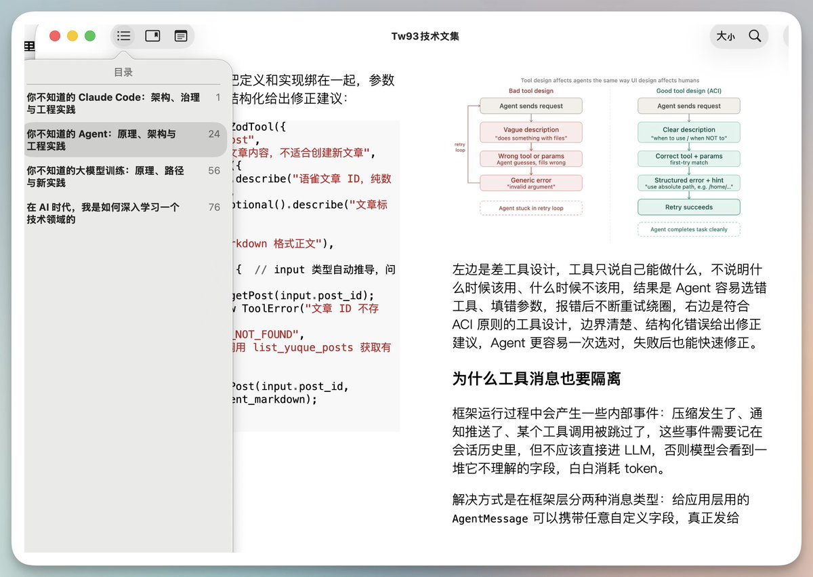Open search with the magnifier icon
Image resolution: width=813 pixels, height=577 pixels.
(x=755, y=36)
